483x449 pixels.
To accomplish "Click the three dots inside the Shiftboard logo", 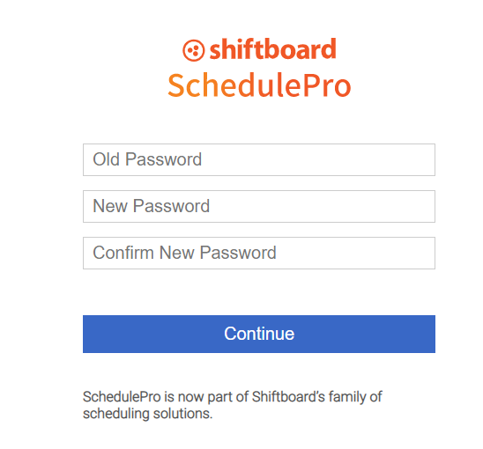I will 193,50.
